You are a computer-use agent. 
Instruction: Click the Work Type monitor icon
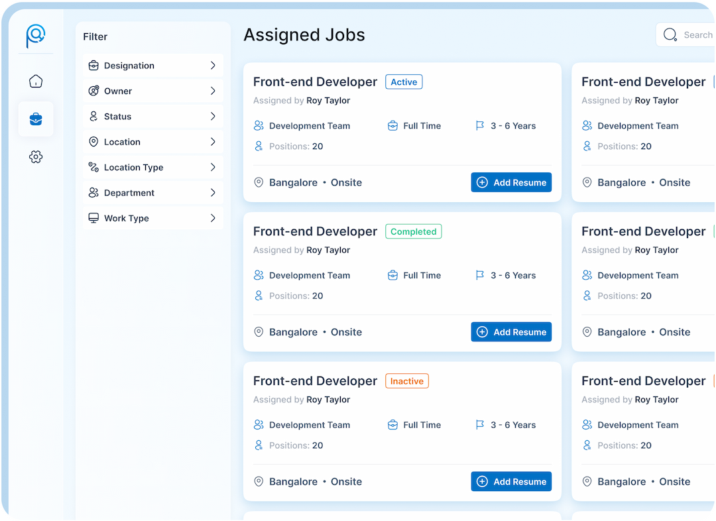[93, 218]
